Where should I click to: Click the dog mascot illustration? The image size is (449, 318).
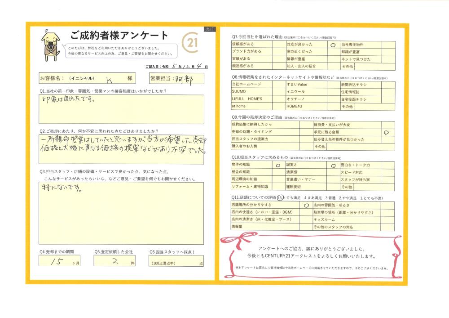pos(49,45)
